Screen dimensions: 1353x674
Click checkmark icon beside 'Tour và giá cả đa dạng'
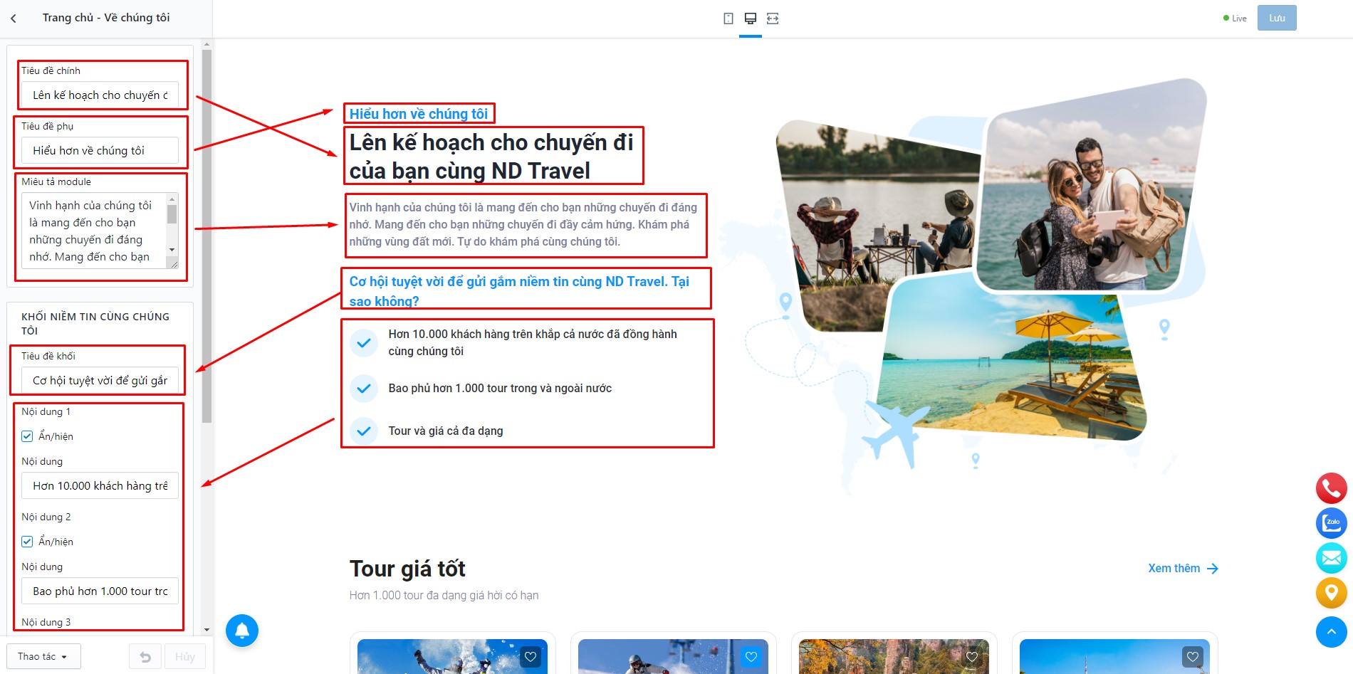pos(364,431)
